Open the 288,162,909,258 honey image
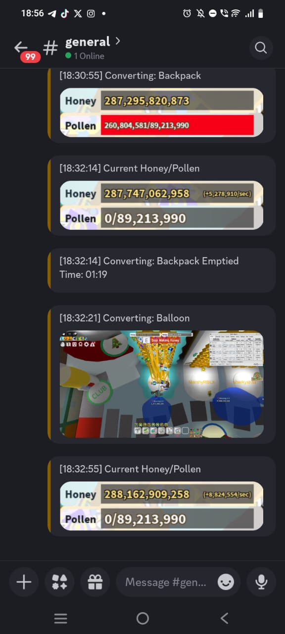Image resolution: width=285 pixels, height=634 pixels. click(x=161, y=506)
